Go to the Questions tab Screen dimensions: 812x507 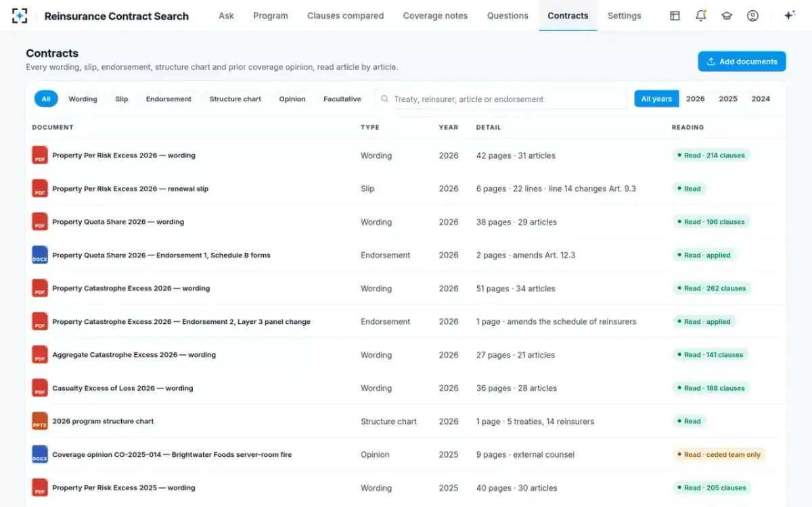point(507,16)
